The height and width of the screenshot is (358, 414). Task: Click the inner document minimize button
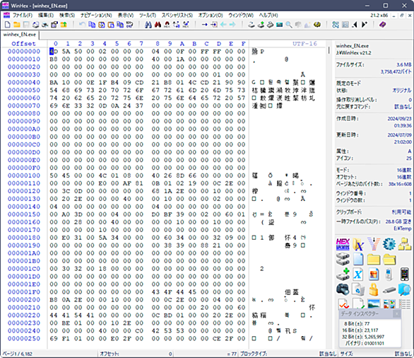[394, 16]
